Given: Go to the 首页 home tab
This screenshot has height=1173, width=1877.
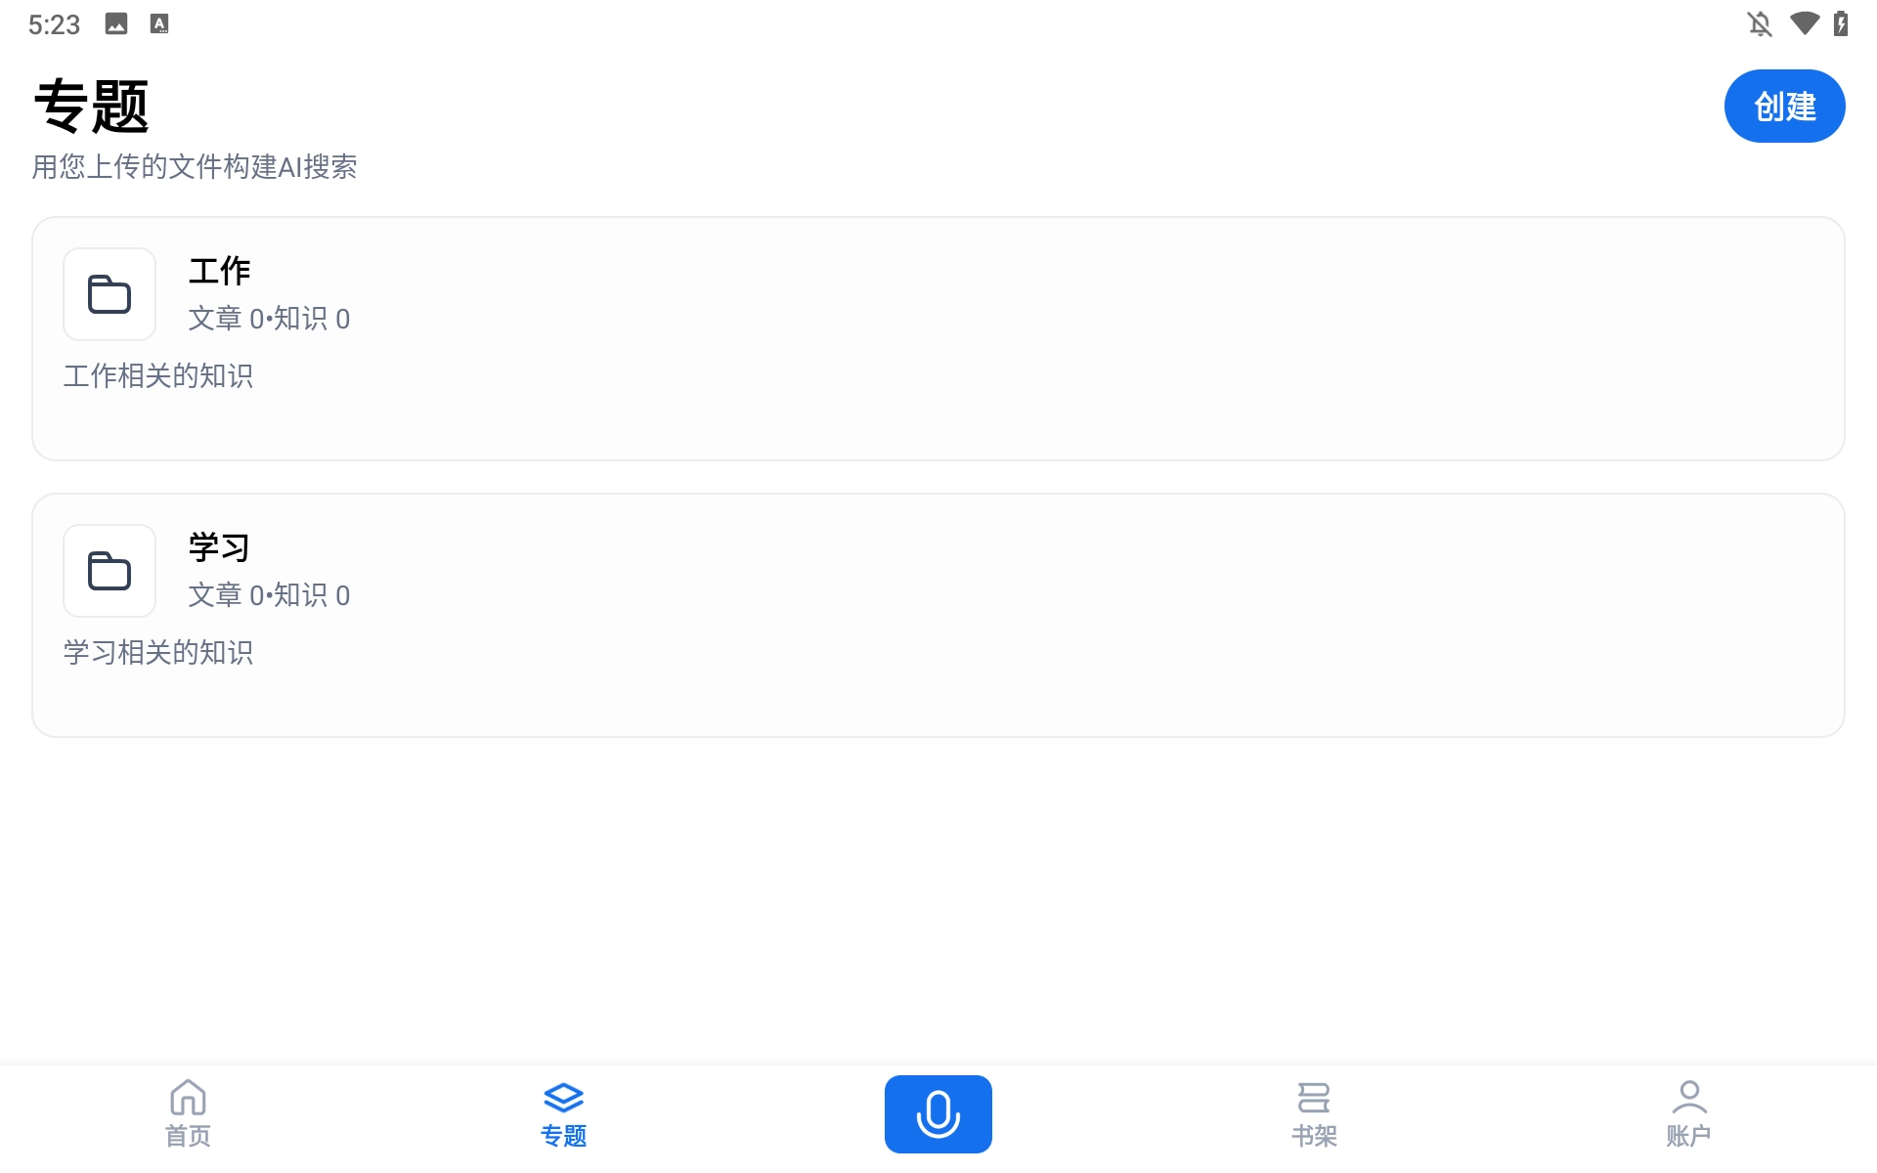Looking at the screenshot, I should [x=188, y=1114].
